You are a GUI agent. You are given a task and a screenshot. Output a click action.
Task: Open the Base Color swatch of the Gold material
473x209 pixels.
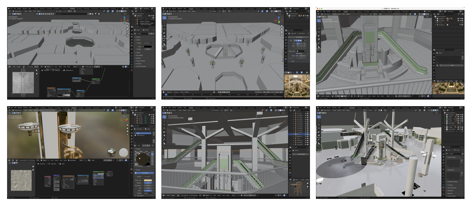[148, 180]
